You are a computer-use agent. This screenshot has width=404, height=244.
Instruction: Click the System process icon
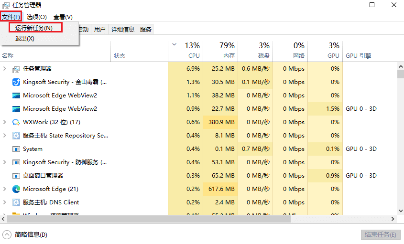click(x=16, y=149)
